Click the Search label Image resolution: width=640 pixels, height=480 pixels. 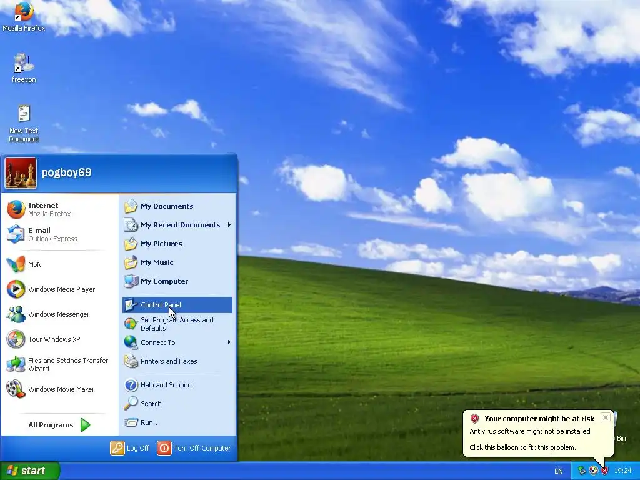click(x=151, y=404)
